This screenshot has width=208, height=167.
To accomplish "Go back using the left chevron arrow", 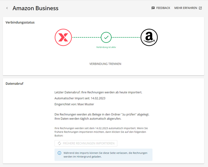I will (7, 8).
